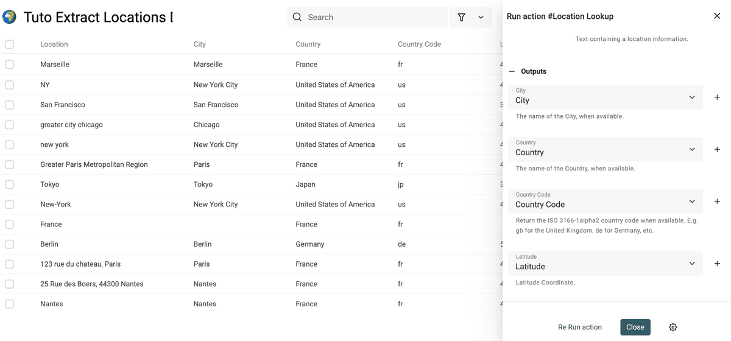Check the 123 rue du chateau row checkbox

pyautogui.click(x=9, y=264)
